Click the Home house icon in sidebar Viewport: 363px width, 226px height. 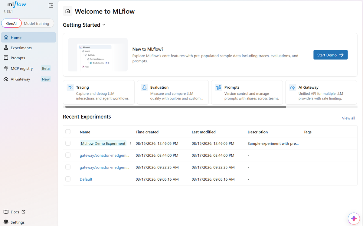click(6, 38)
